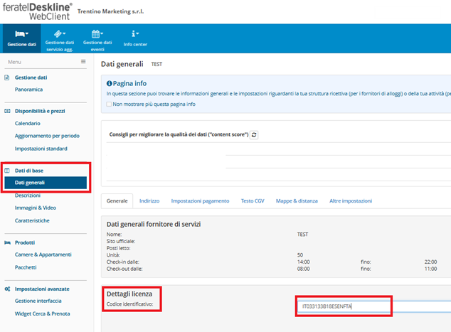Screen dimensions: 451x332
Task: Click the check-out fino value 11:00
Action: [430, 269]
